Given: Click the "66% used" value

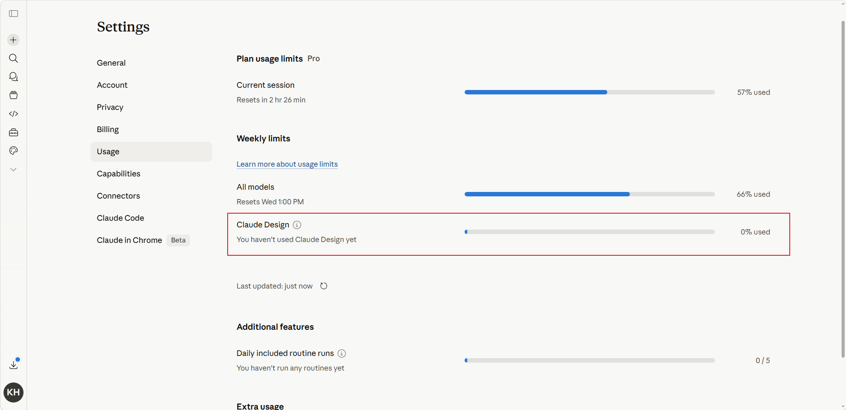Looking at the screenshot, I should tap(753, 194).
